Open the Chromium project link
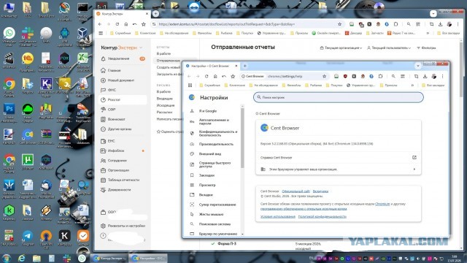 pos(382,204)
